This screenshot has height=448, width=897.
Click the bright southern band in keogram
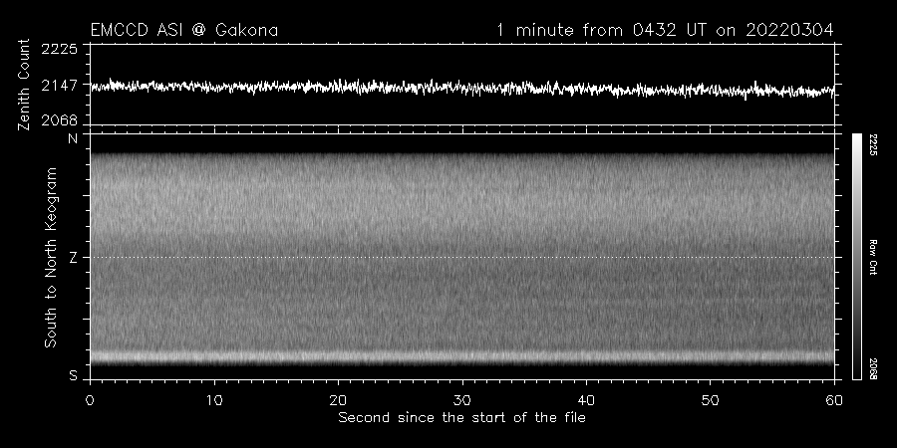tap(462, 357)
